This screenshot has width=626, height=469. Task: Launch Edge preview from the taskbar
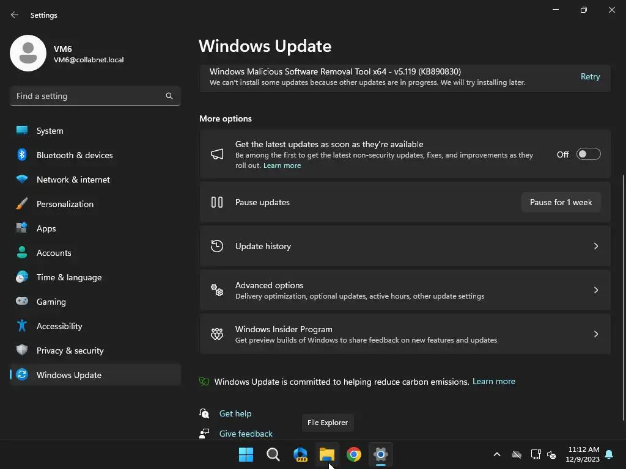[300, 454]
